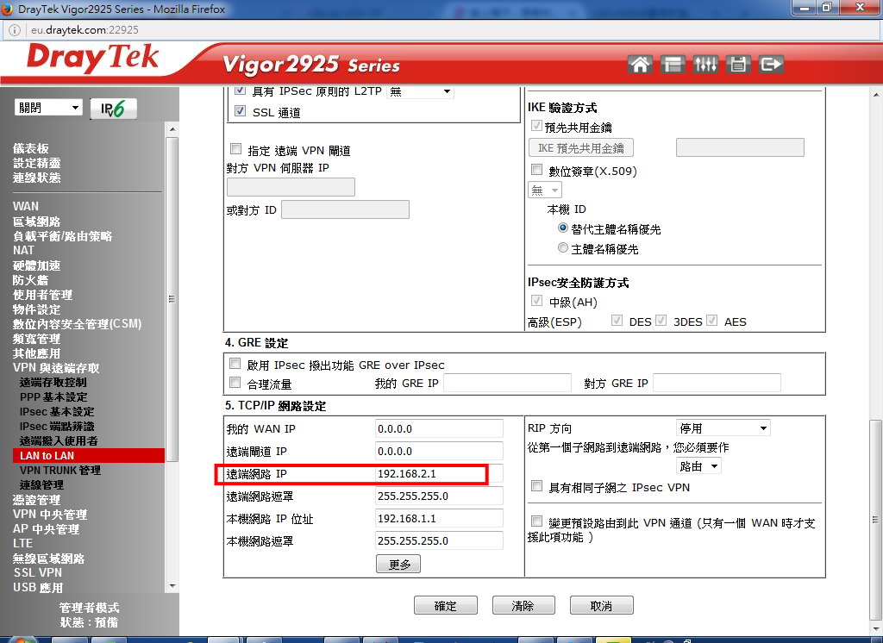
Task: Select 主體名稱優先 radio button
Action: 563,248
